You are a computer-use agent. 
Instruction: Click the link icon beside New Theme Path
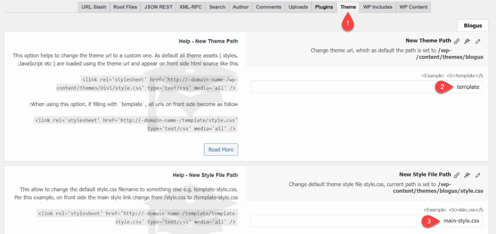[x=457, y=41]
